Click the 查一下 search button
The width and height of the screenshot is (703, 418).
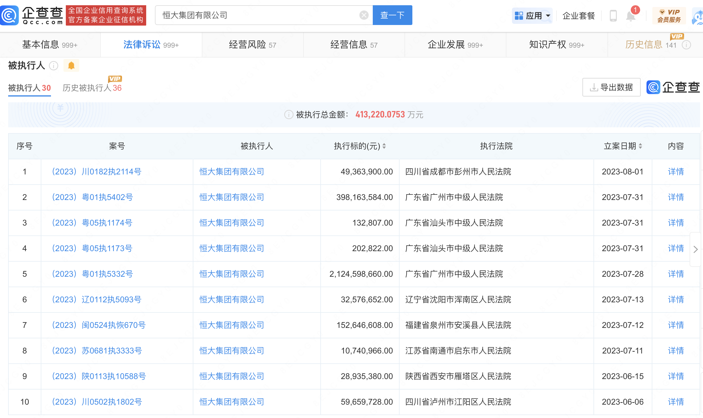tap(392, 15)
